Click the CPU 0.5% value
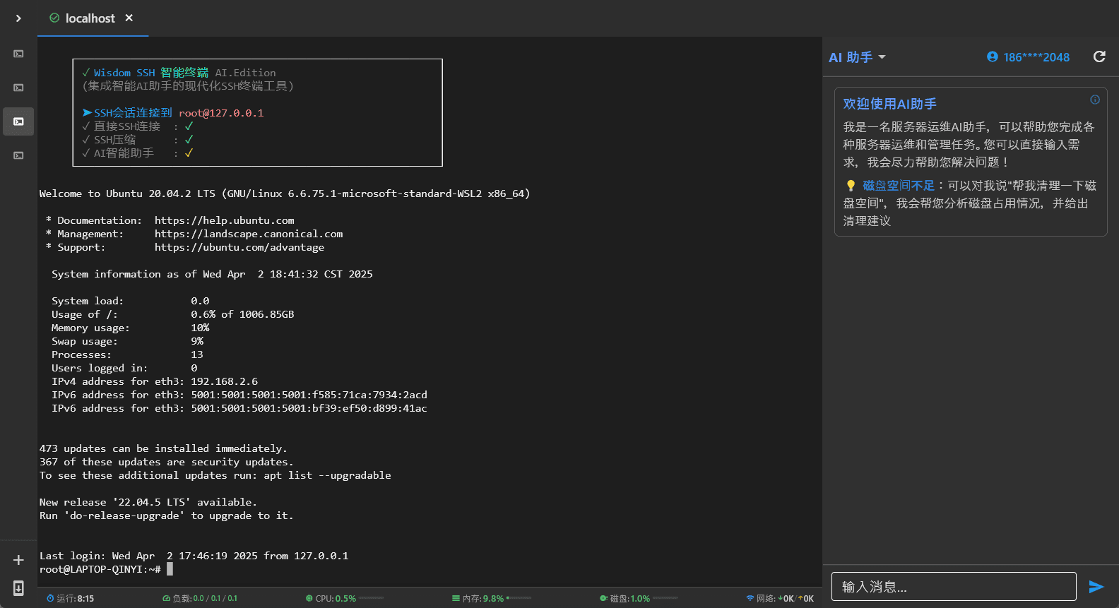This screenshot has height=608, width=1119. (x=345, y=598)
